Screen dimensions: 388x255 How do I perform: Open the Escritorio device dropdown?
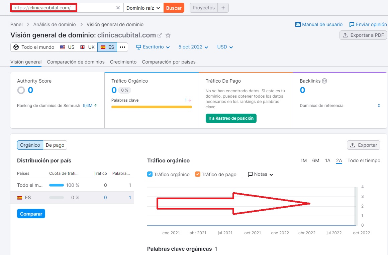(x=153, y=47)
